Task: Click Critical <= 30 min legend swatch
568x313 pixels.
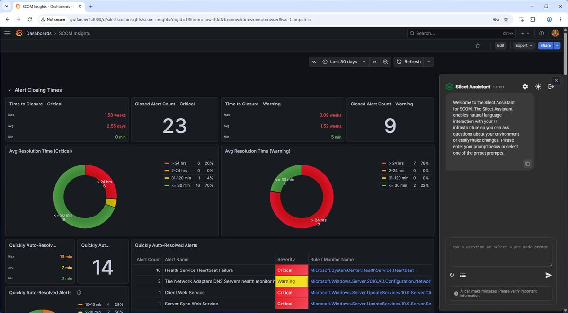Action: pos(167,185)
